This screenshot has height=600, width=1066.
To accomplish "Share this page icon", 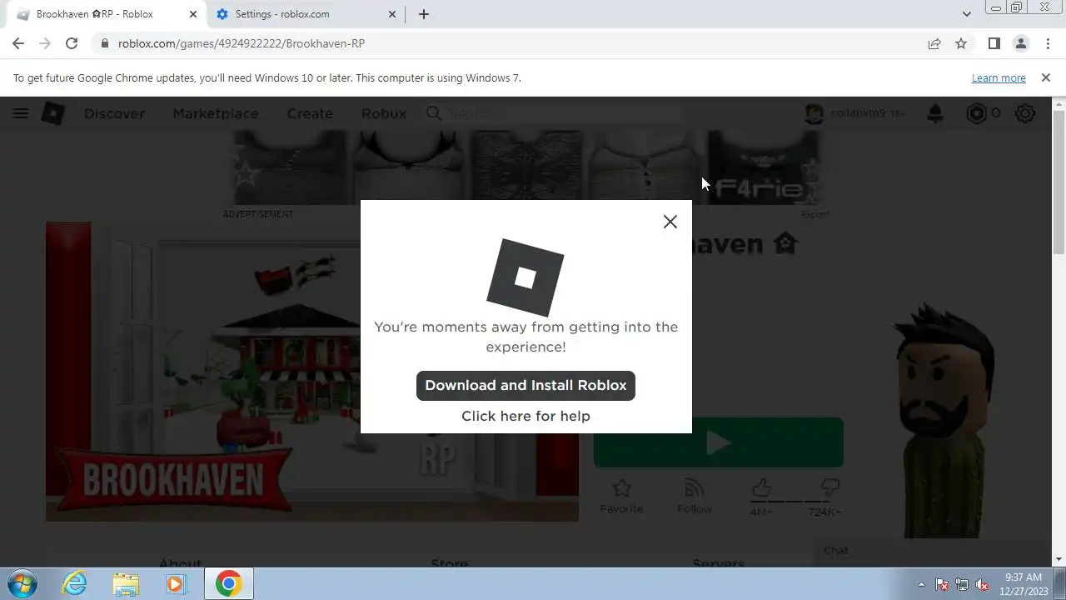I will pos(934,43).
